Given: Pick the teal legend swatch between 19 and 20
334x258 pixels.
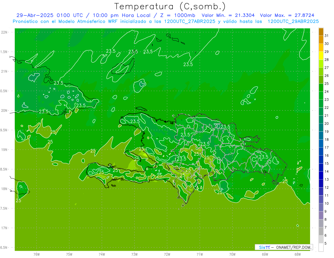Looking at the screenshot, I should click(321, 127).
